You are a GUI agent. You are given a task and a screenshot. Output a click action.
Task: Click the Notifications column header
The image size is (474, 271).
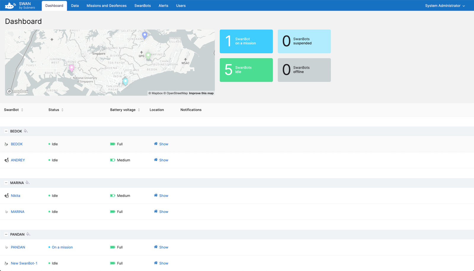pos(191,110)
